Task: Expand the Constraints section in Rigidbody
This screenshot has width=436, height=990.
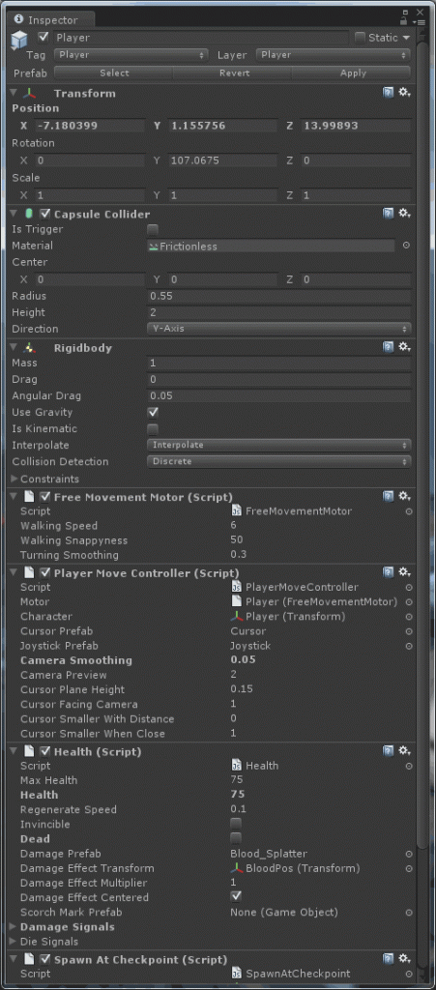Action: click(45, 479)
